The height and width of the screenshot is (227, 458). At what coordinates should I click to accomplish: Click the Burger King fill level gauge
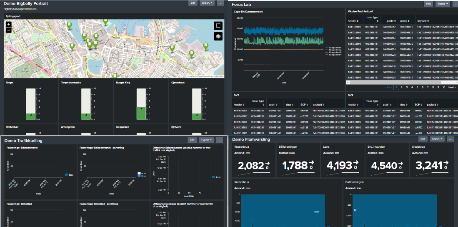pos(141,104)
